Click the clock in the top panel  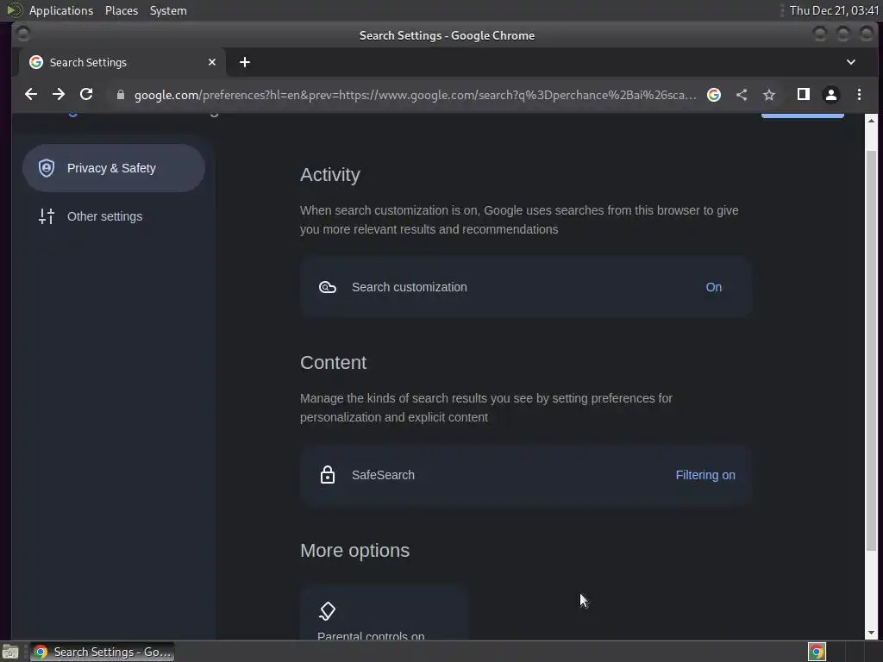[x=834, y=10]
